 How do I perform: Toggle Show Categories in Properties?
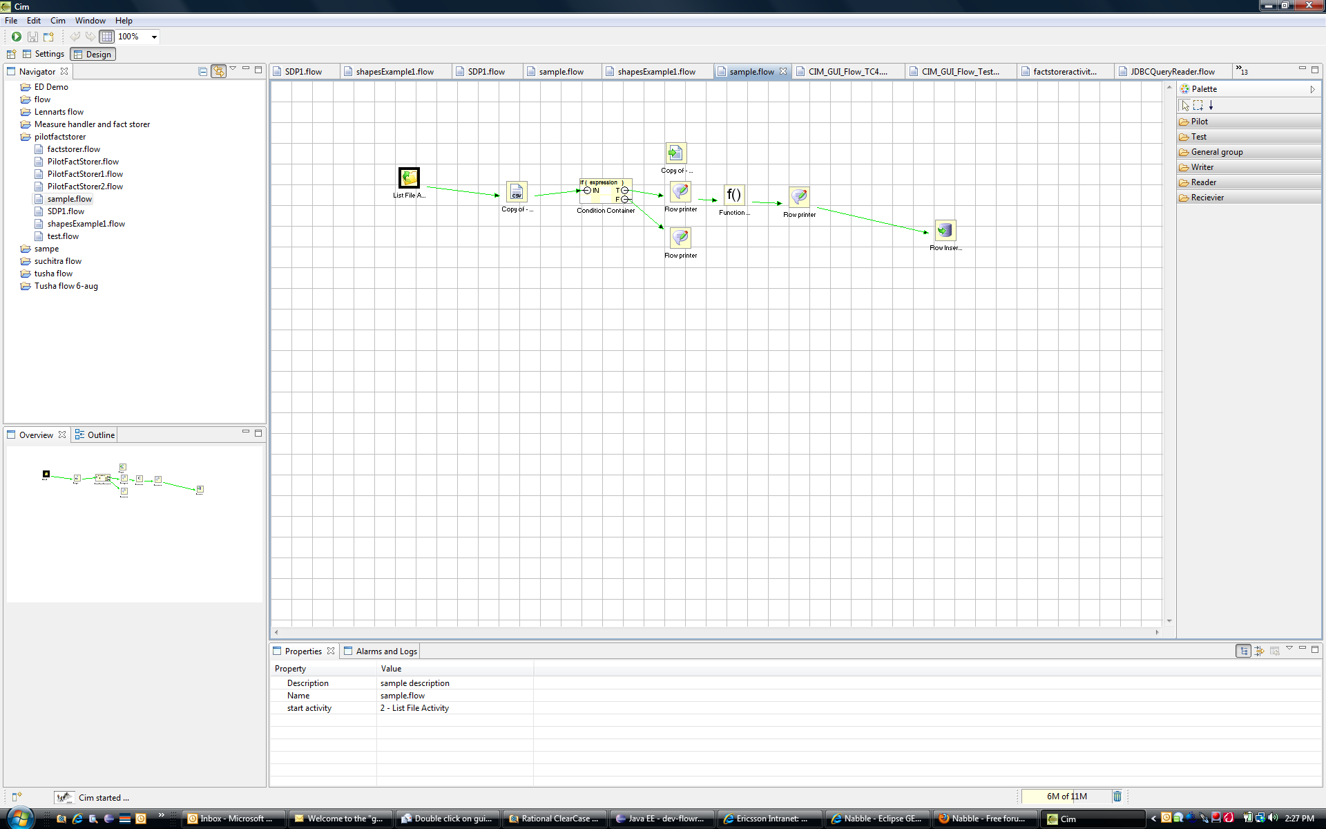coord(1243,651)
